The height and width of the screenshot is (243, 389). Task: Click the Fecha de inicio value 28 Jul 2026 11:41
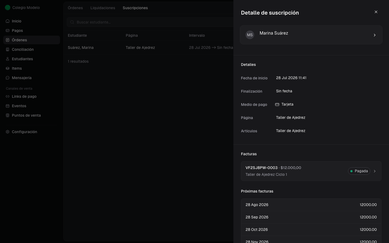291,78
